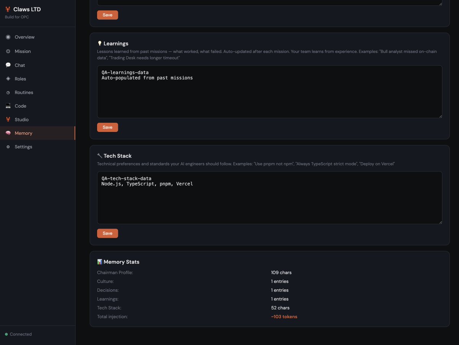Open the Chat section
Image resolution: width=459 pixels, height=345 pixels.
[37, 65]
